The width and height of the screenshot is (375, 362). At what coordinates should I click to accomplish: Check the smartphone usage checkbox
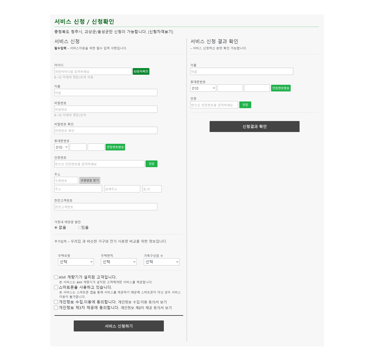(x=56, y=287)
